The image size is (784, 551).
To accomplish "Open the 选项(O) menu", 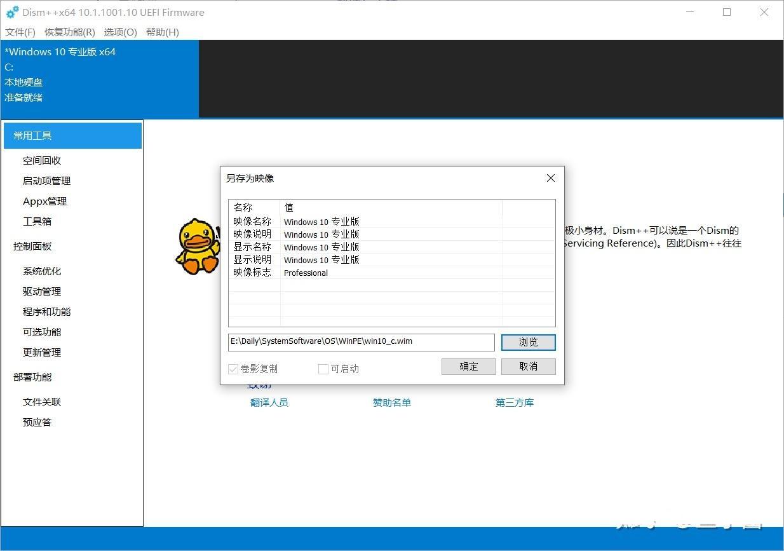I will pyautogui.click(x=119, y=32).
